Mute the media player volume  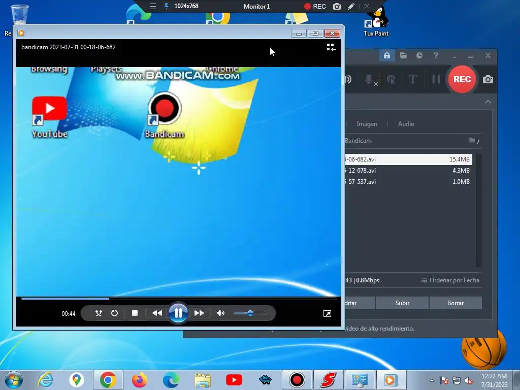tap(220, 313)
